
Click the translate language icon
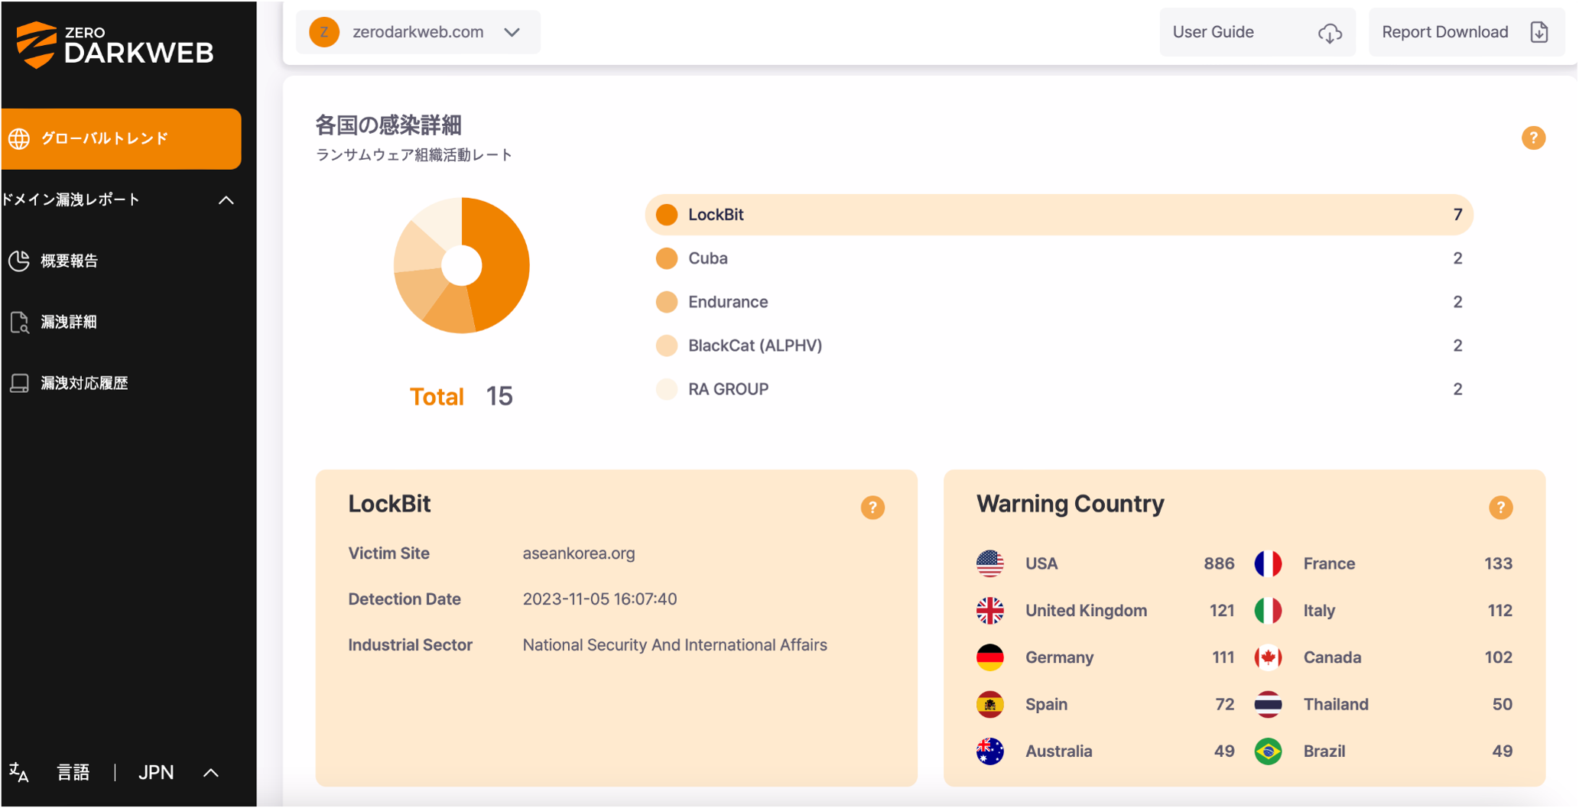click(19, 773)
